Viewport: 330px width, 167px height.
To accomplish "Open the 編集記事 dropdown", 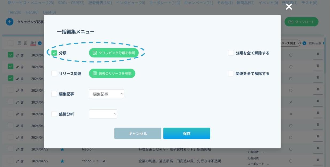I will pyautogui.click(x=106, y=94).
